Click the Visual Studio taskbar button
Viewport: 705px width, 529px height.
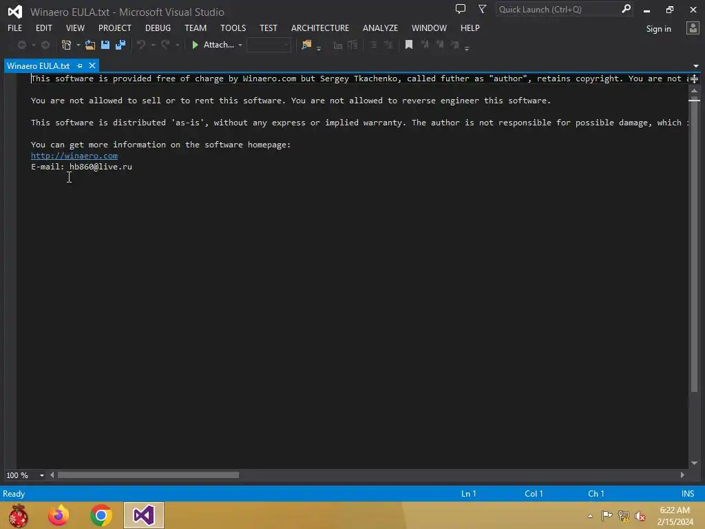point(144,515)
